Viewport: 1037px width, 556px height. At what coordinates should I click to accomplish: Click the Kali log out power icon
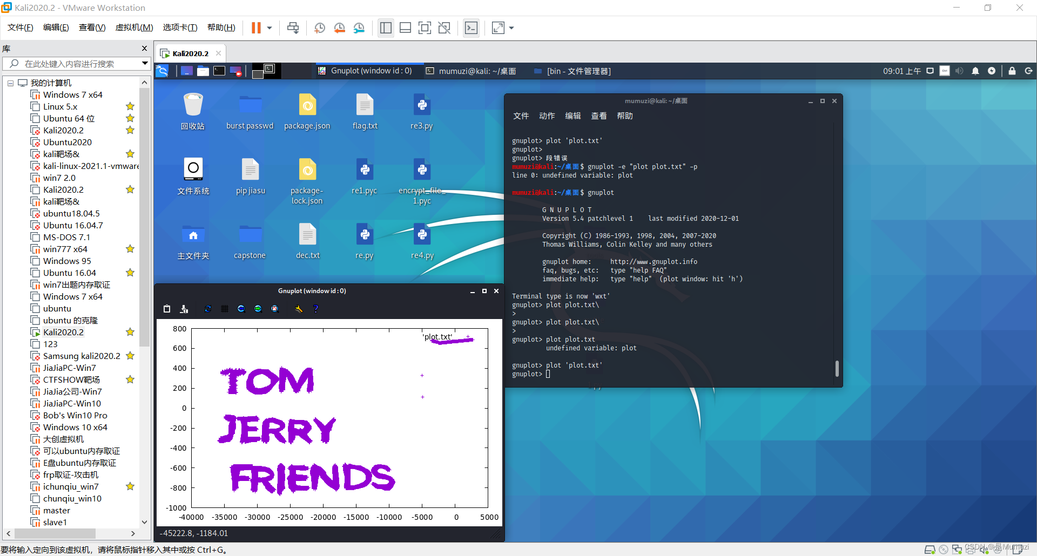tap(1028, 71)
